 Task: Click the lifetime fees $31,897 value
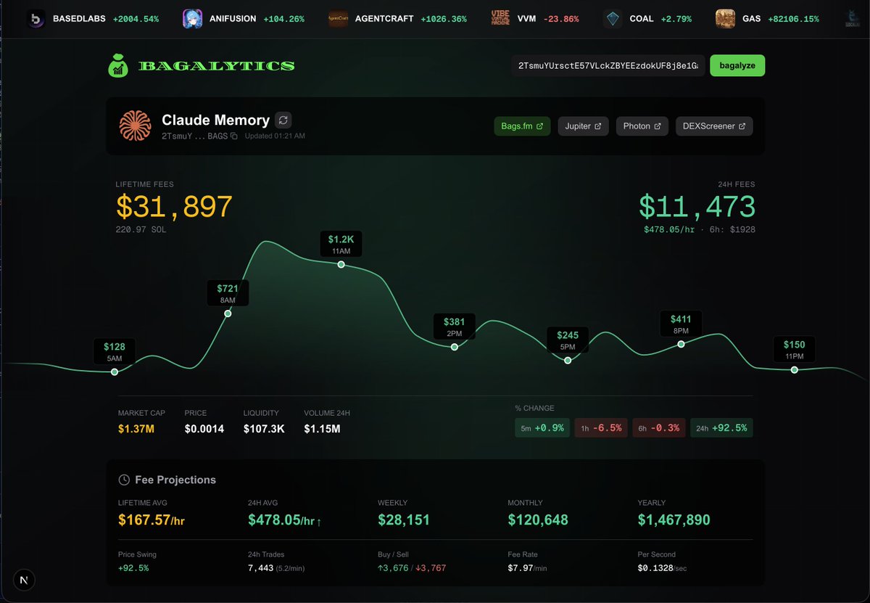tap(174, 207)
